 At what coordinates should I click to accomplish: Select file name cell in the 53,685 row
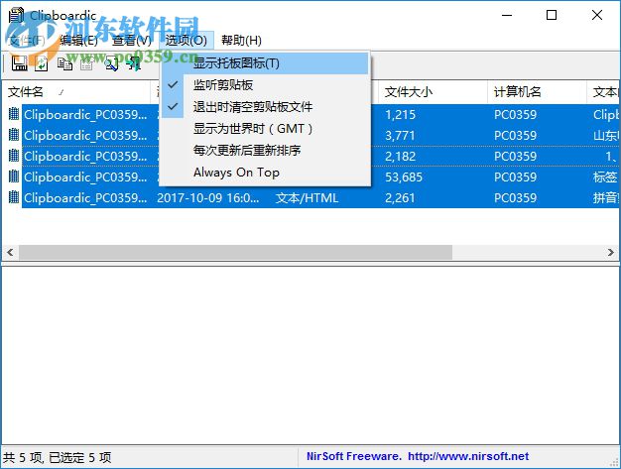pos(85,176)
